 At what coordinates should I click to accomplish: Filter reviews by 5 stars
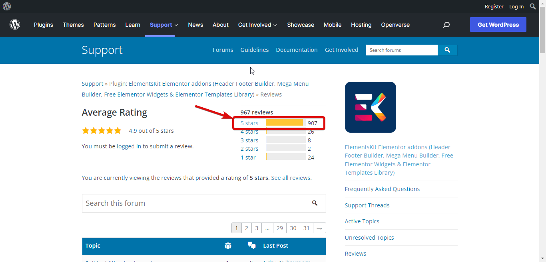(x=249, y=123)
